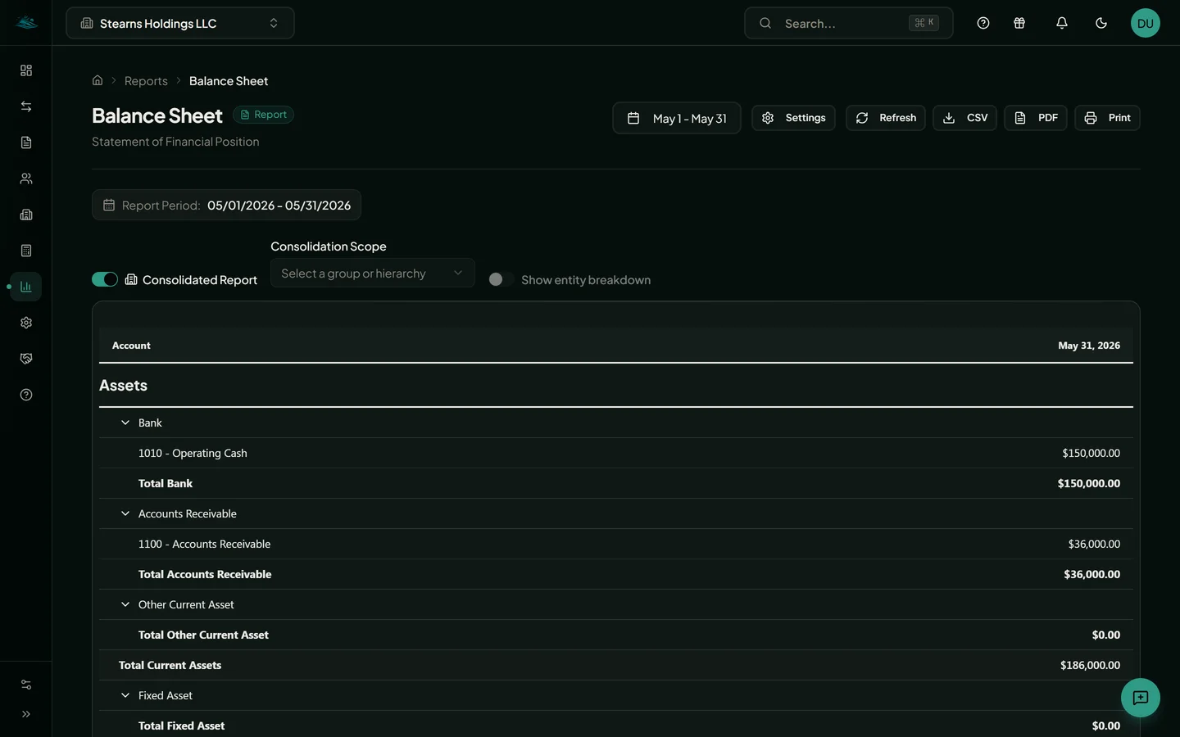Open the Consolidation Scope group dropdown
This screenshot has height=737, width=1180.
pos(373,273)
